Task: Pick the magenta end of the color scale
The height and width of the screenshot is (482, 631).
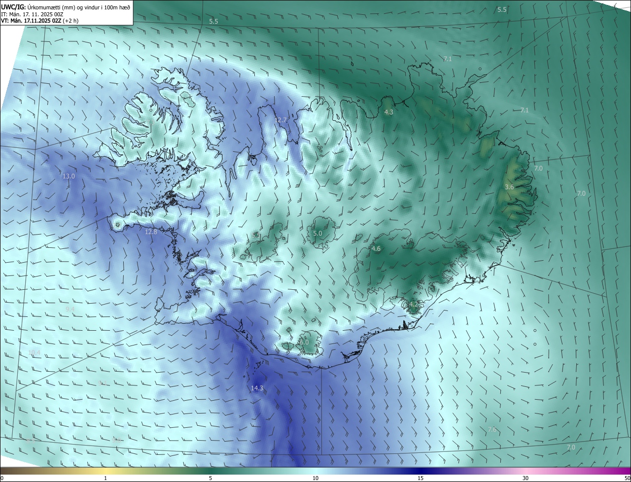Action: click(x=622, y=471)
